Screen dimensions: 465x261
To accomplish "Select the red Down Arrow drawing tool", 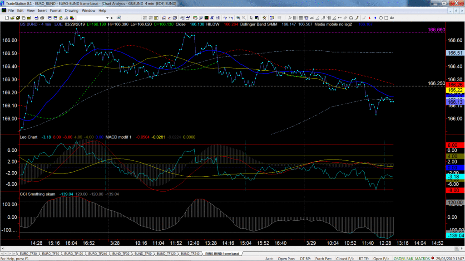I will [370, 18].
